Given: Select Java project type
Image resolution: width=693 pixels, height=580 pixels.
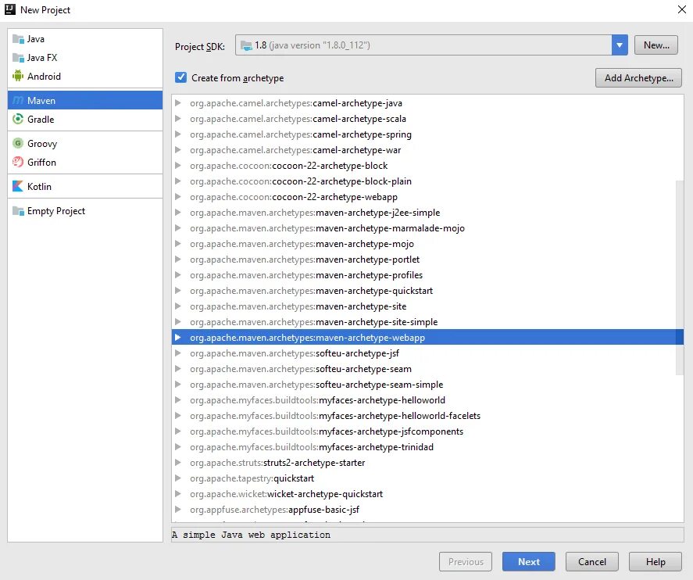Looking at the screenshot, I should click(85, 39).
